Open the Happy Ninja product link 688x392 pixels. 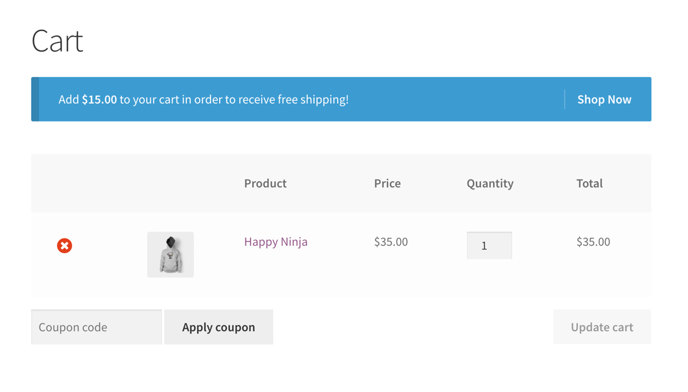coord(276,242)
